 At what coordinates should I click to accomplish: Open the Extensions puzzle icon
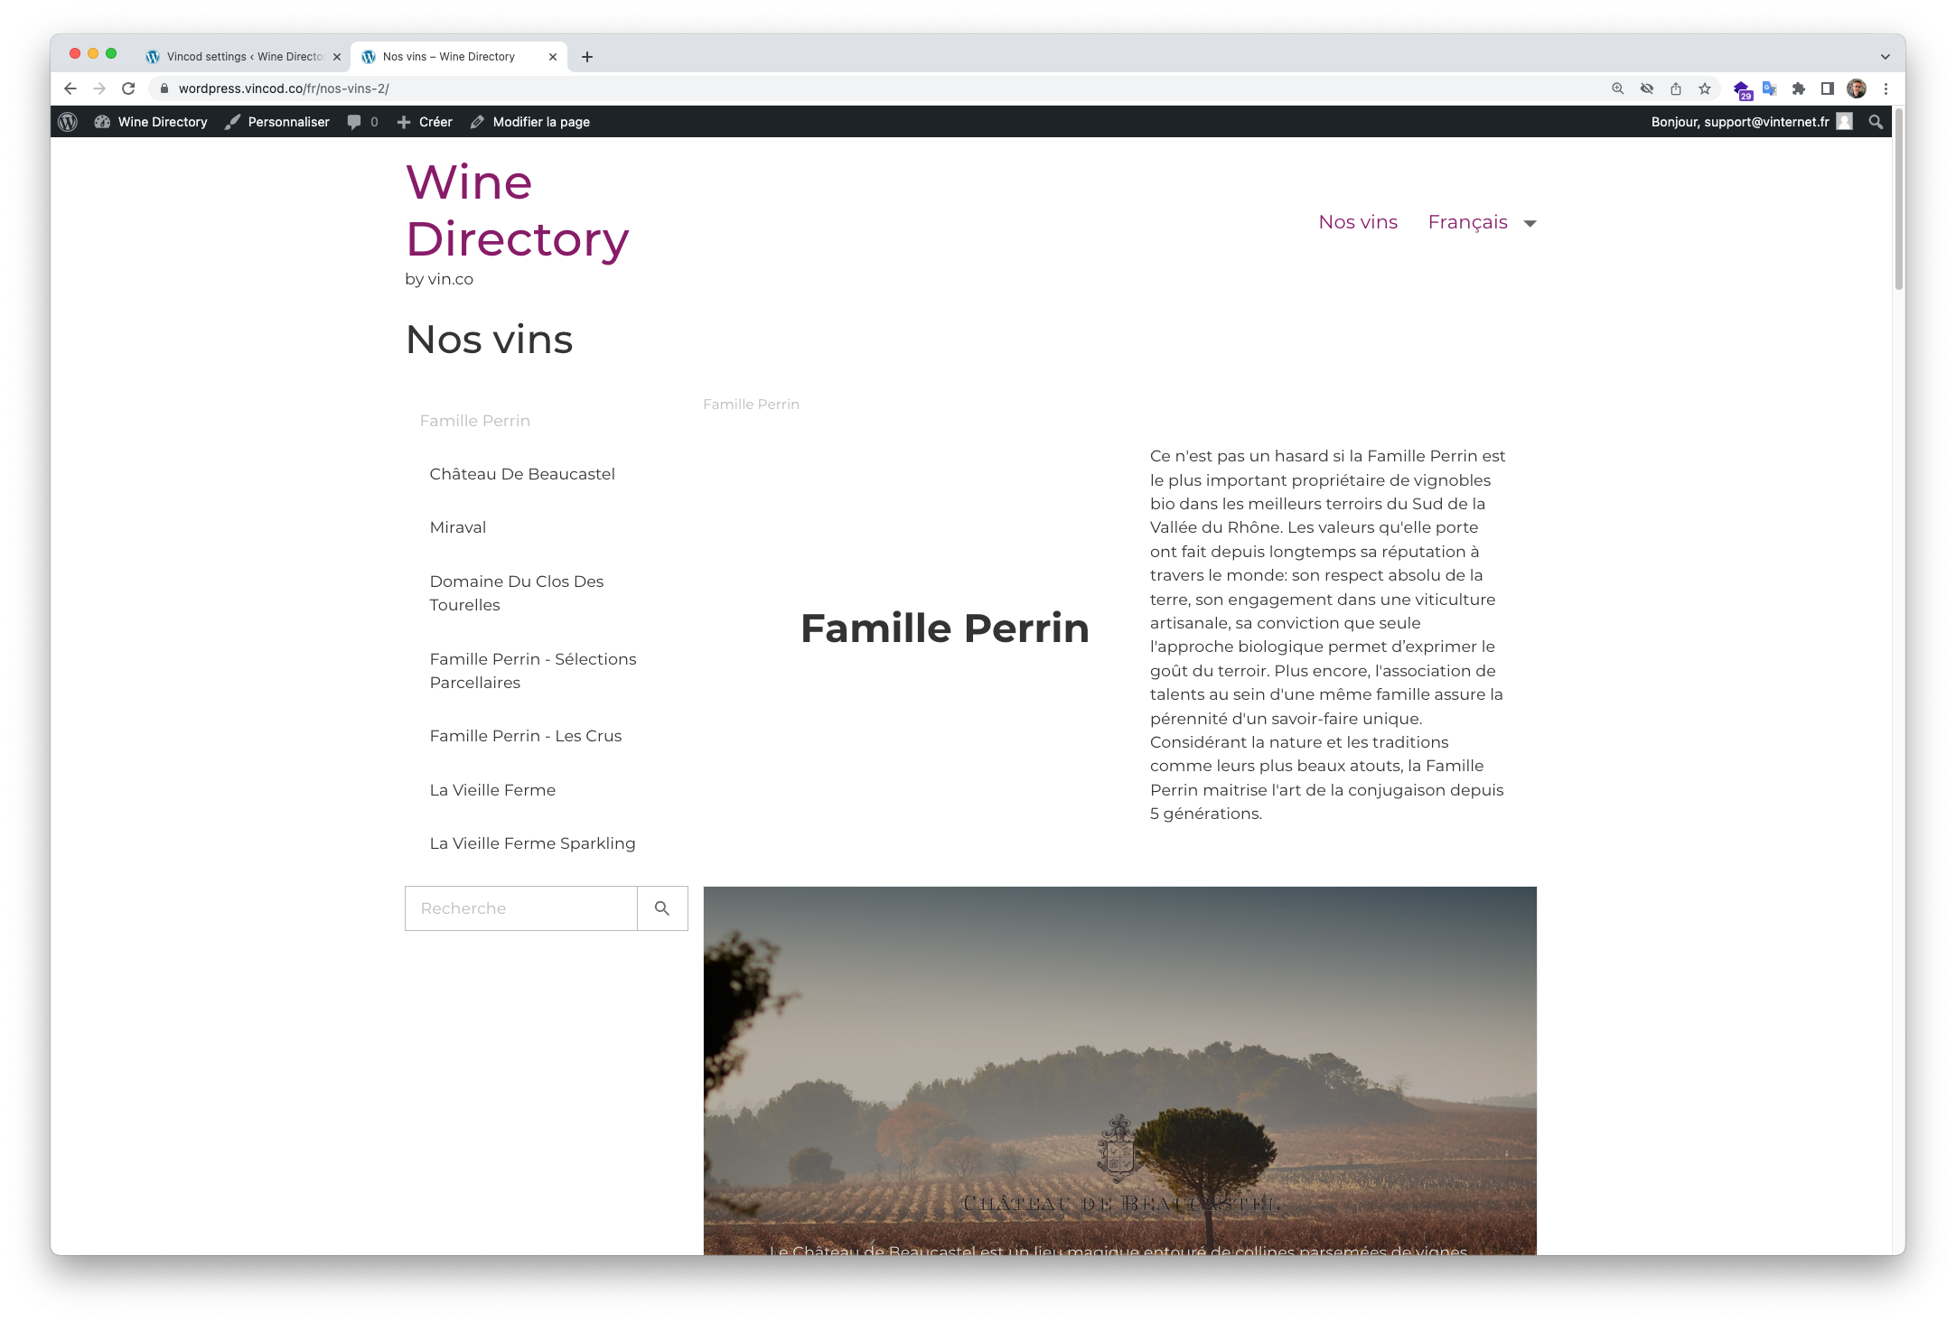pyautogui.click(x=1799, y=88)
